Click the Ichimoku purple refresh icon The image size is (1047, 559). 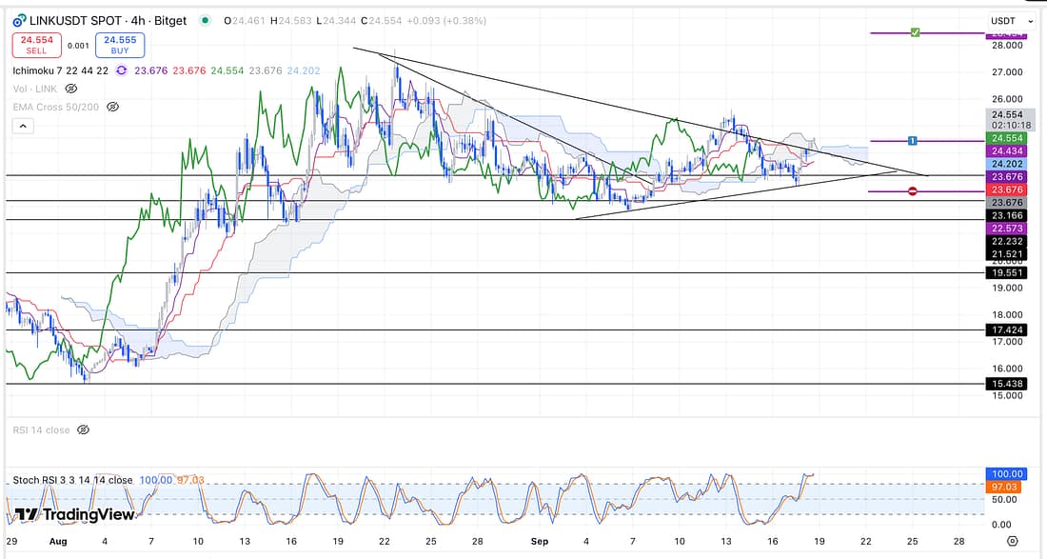[122, 70]
